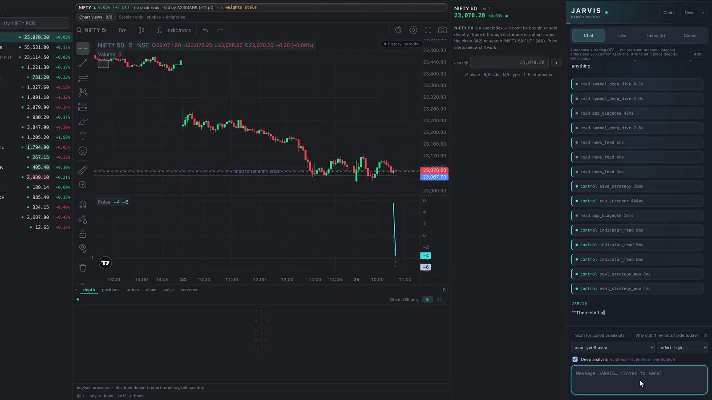Image resolution: width=712 pixels, height=400 pixels.
Task: Switch to JARVIS Live tab
Action: [x=623, y=36]
